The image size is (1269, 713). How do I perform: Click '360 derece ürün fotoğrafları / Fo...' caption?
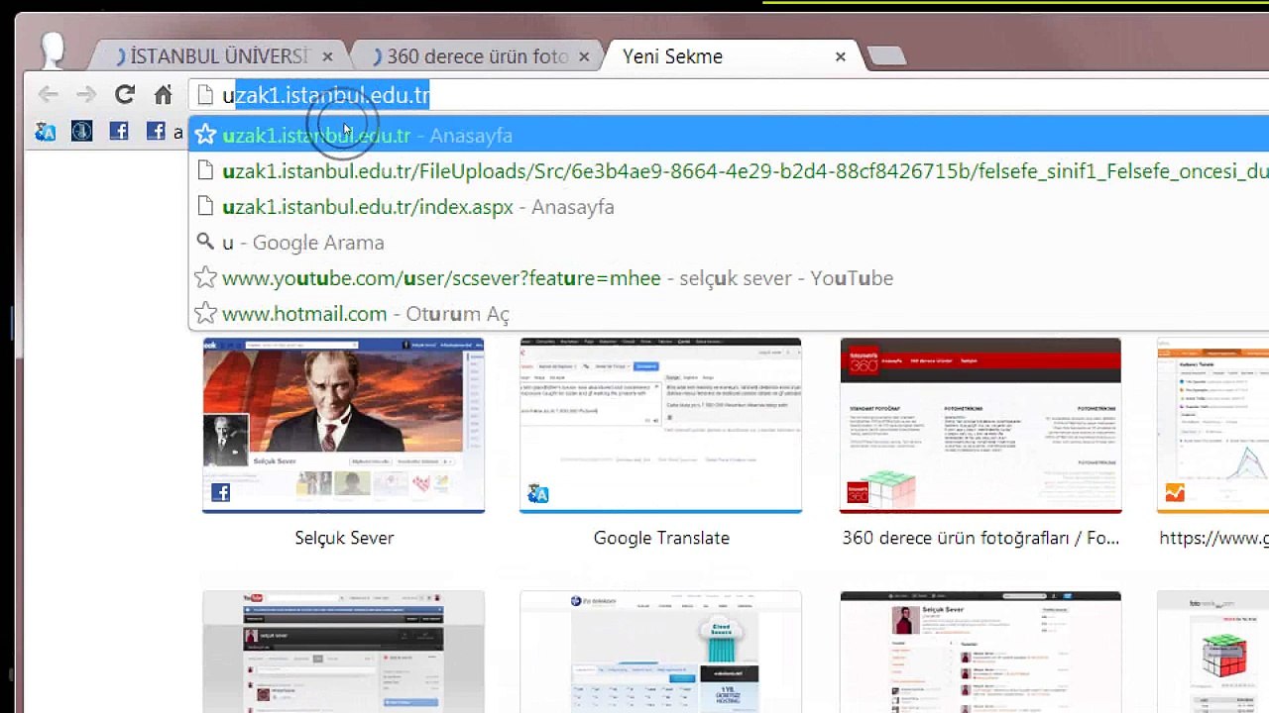click(x=981, y=538)
